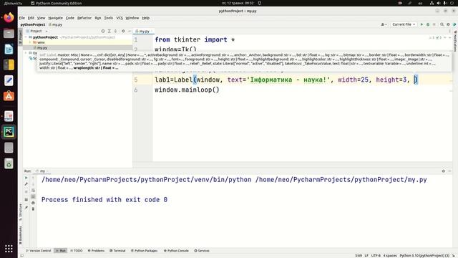Image resolution: width=458 pixels, height=258 pixels.
Task: Switch to the my.py editor tab
Action: click(143, 31)
